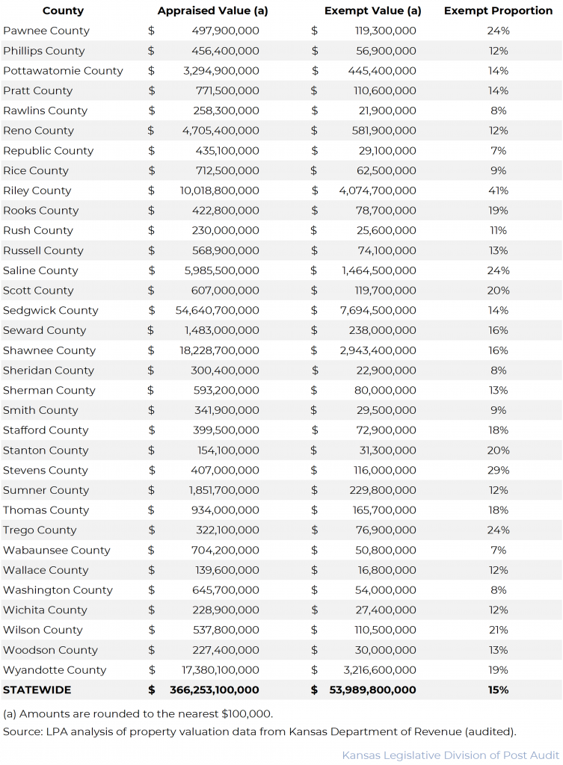Click the STATEWIDE total row label
The width and height of the screenshot is (563, 765).
pyautogui.click(x=37, y=690)
